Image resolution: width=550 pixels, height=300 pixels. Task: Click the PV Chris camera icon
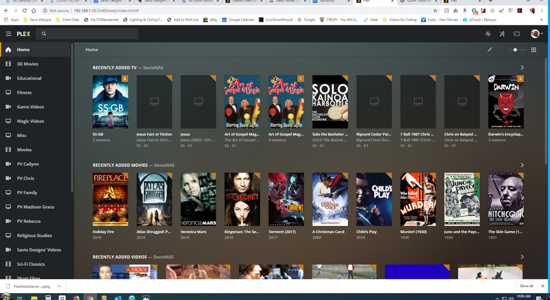coord(9,178)
